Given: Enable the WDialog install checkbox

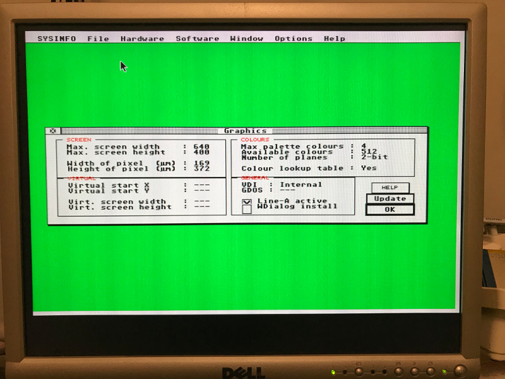Looking at the screenshot, I should coord(247,209).
